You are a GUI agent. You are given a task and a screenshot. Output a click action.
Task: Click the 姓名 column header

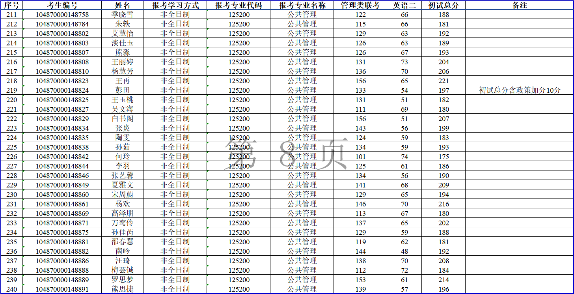tap(122, 5)
